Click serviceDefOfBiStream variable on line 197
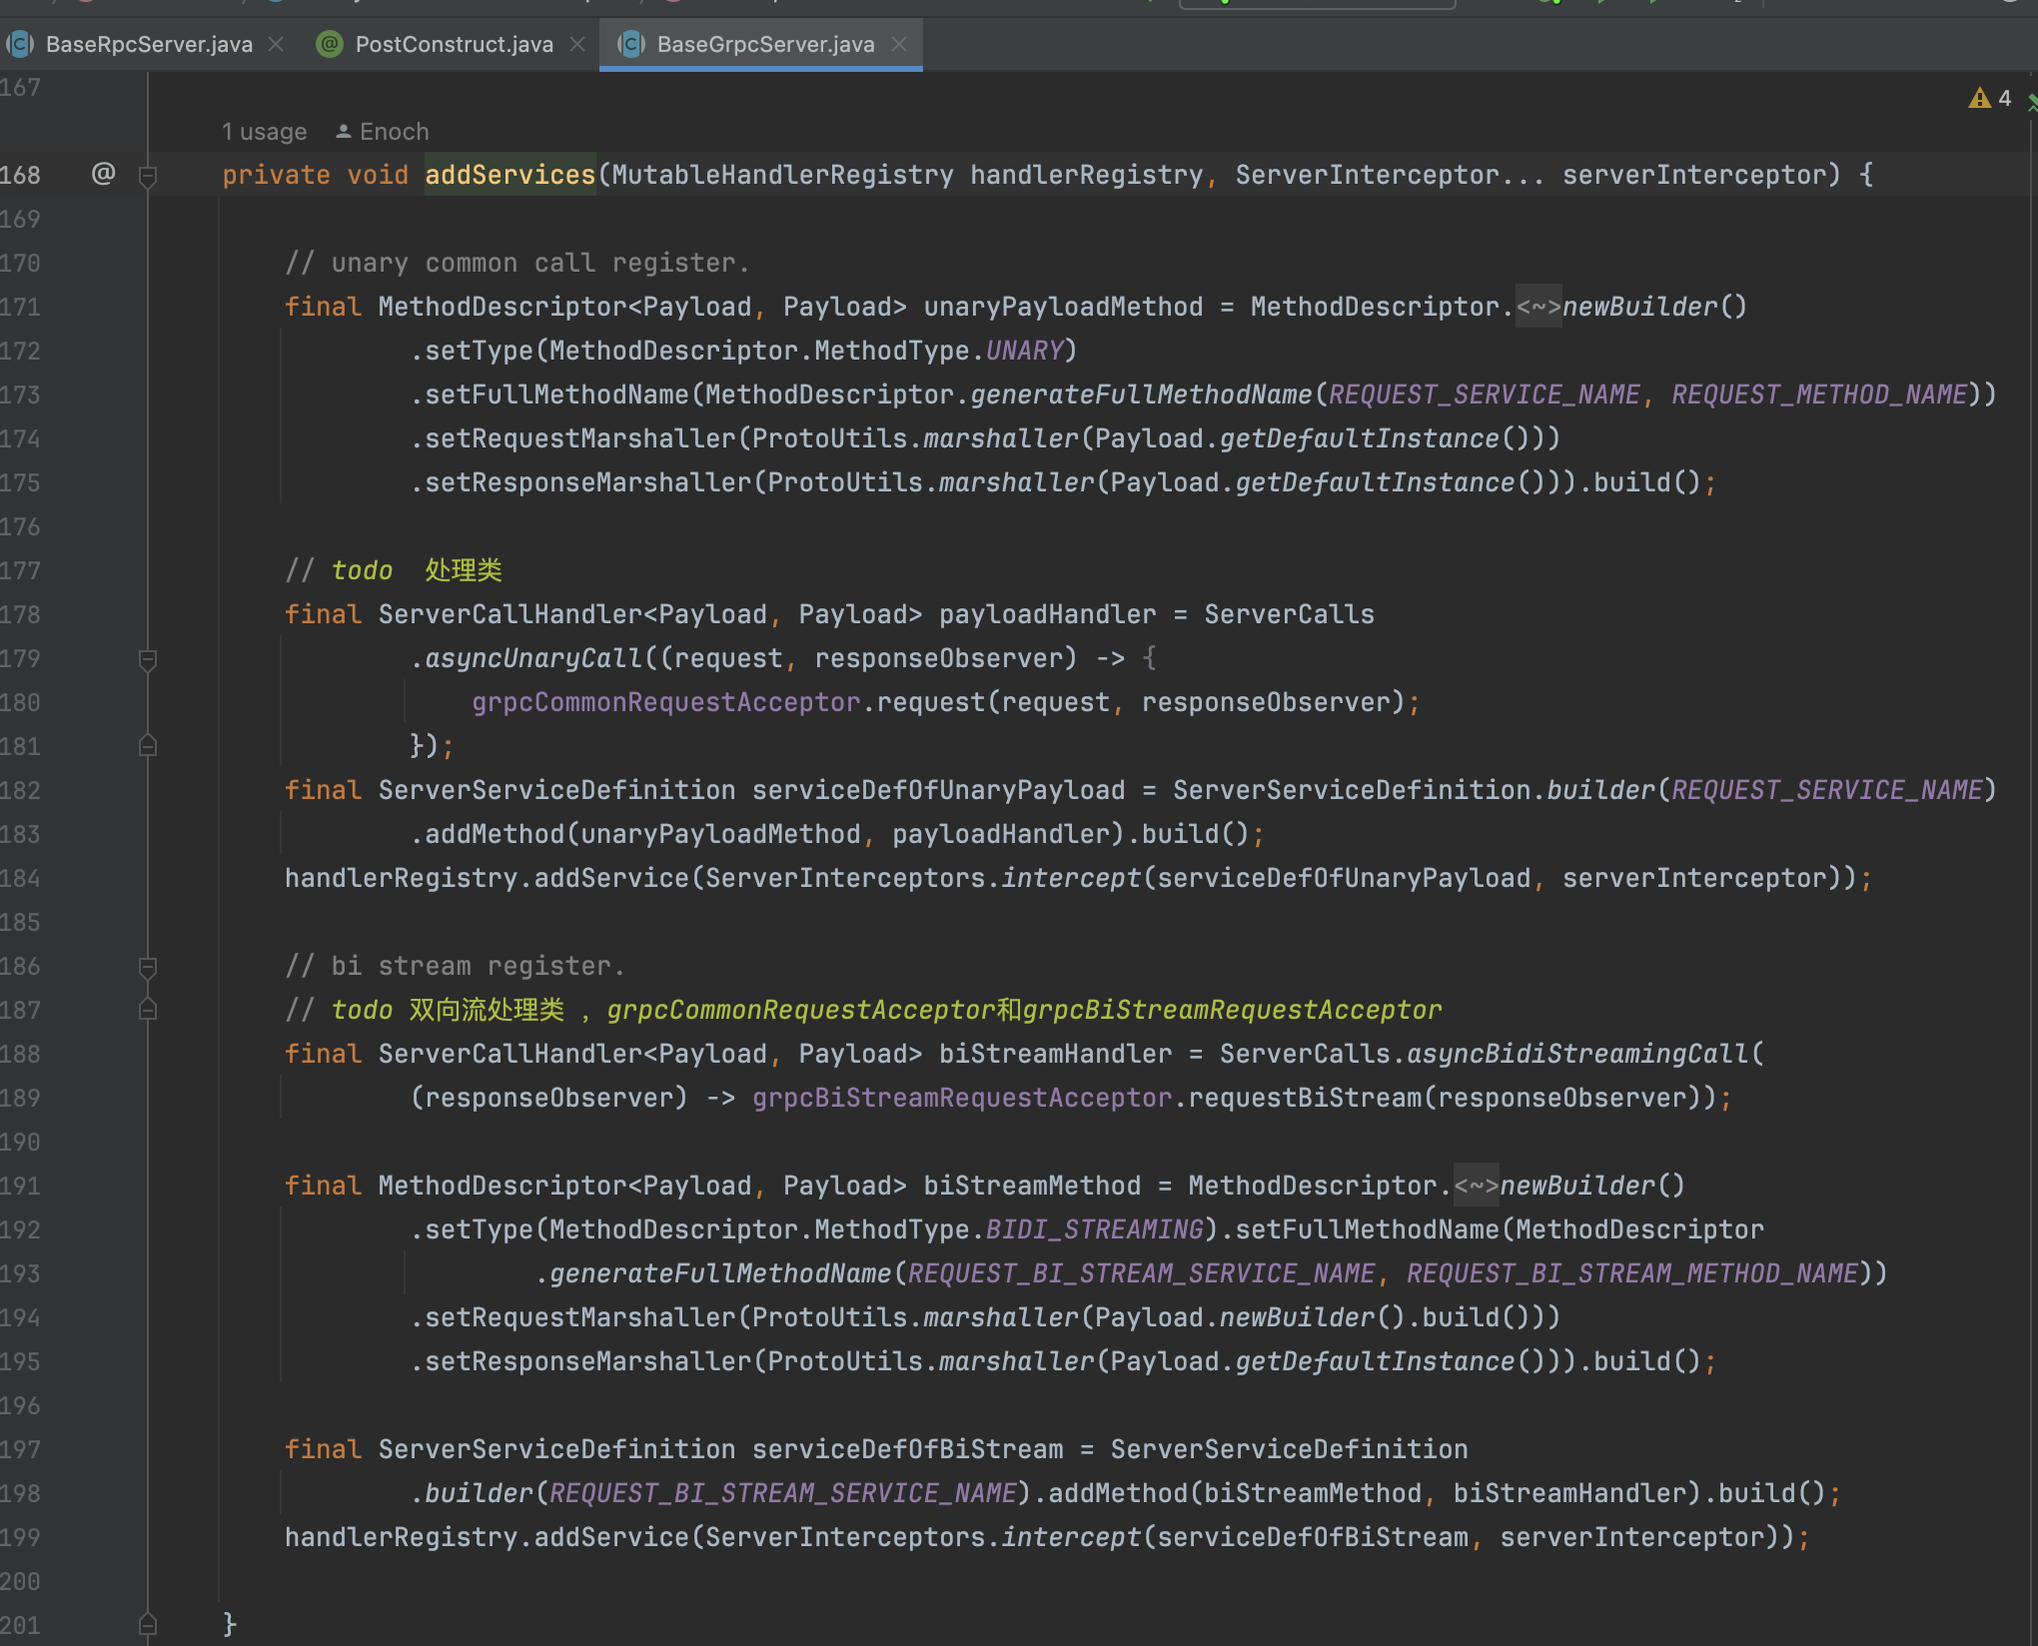This screenshot has height=1646, width=2038. (x=907, y=1449)
